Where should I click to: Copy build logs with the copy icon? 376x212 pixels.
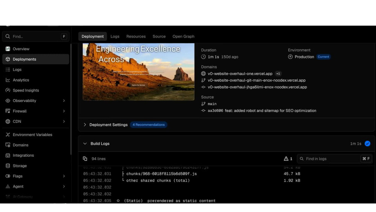[x=85, y=159]
